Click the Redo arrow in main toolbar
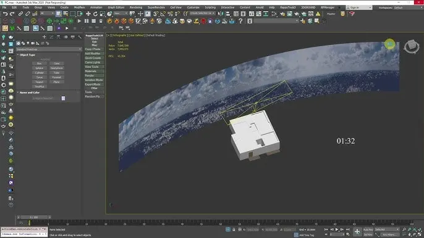 pyautogui.click(x=12, y=14)
